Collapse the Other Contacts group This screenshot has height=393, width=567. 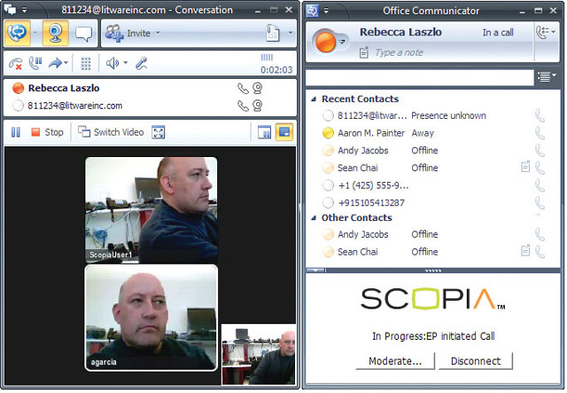[314, 217]
